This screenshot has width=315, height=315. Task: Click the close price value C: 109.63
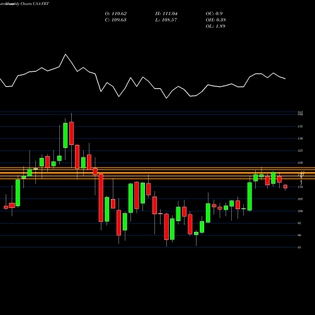[x=115, y=20]
